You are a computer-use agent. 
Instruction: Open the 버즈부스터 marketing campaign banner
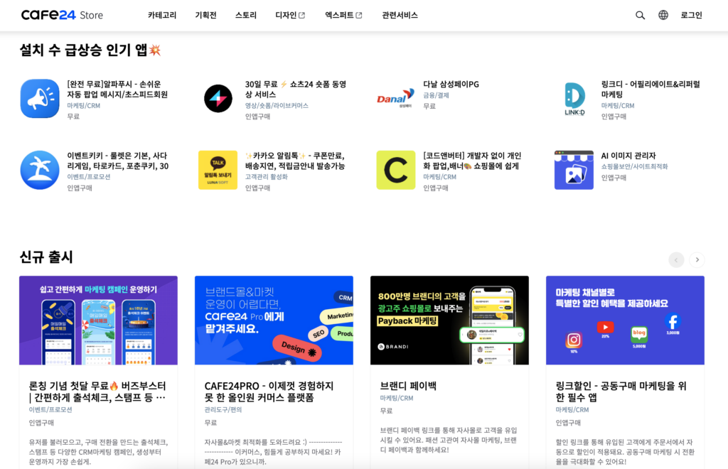(x=98, y=320)
